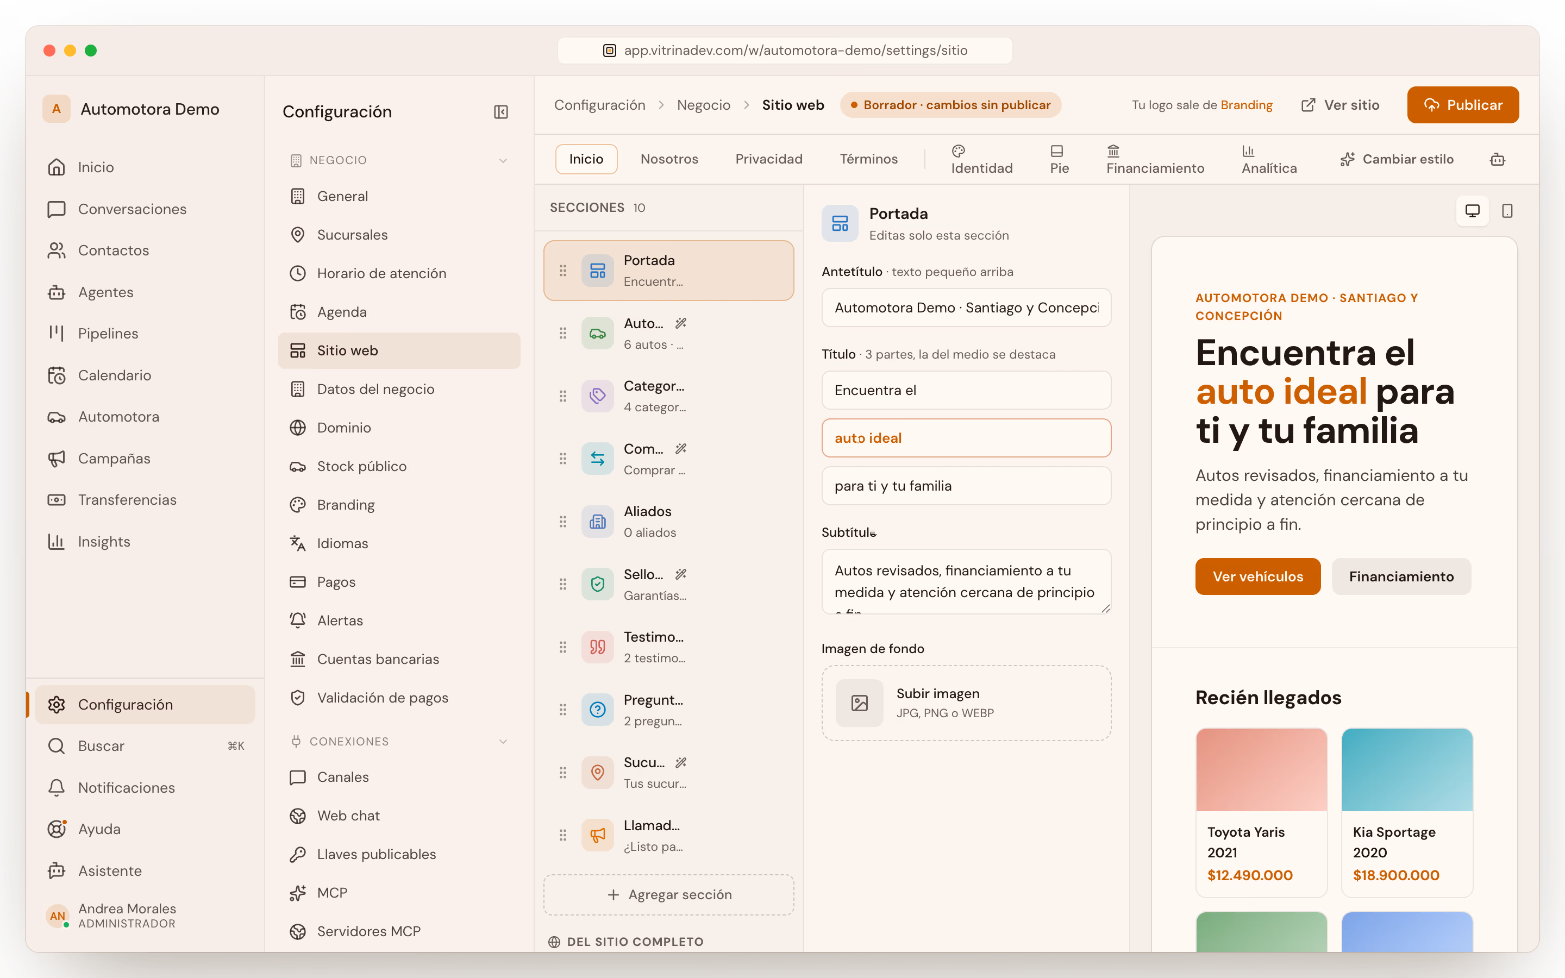Open the Términos page tab
Image resolution: width=1565 pixels, height=978 pixels.
click(x=868, y=159)
